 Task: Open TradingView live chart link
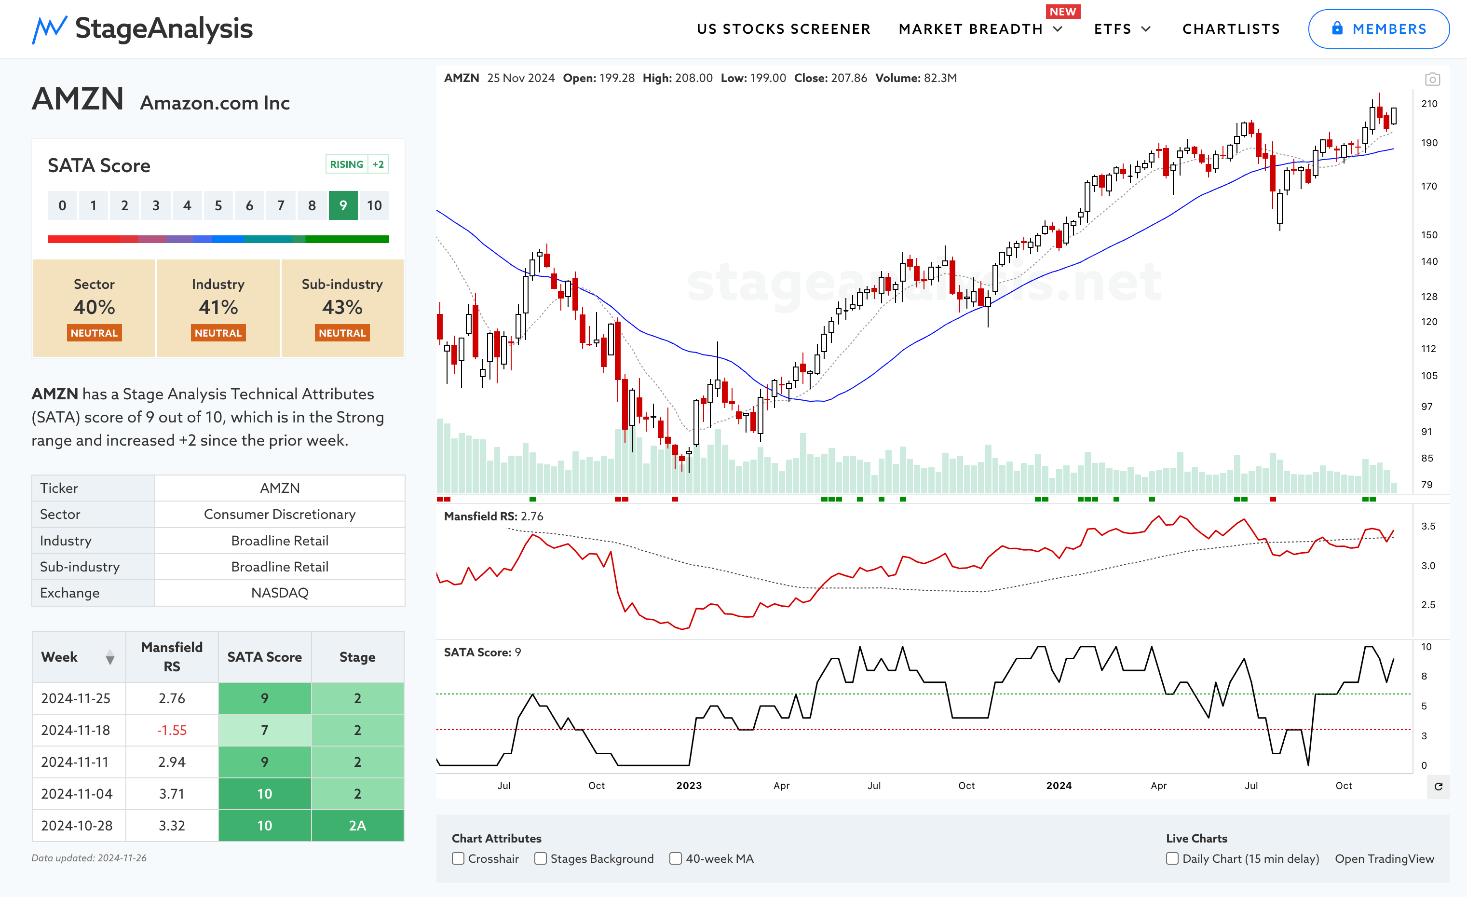[1384, 858]
